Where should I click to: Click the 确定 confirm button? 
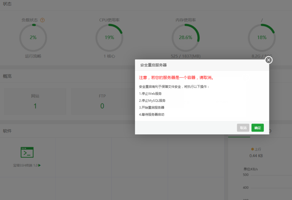(257, 128)
